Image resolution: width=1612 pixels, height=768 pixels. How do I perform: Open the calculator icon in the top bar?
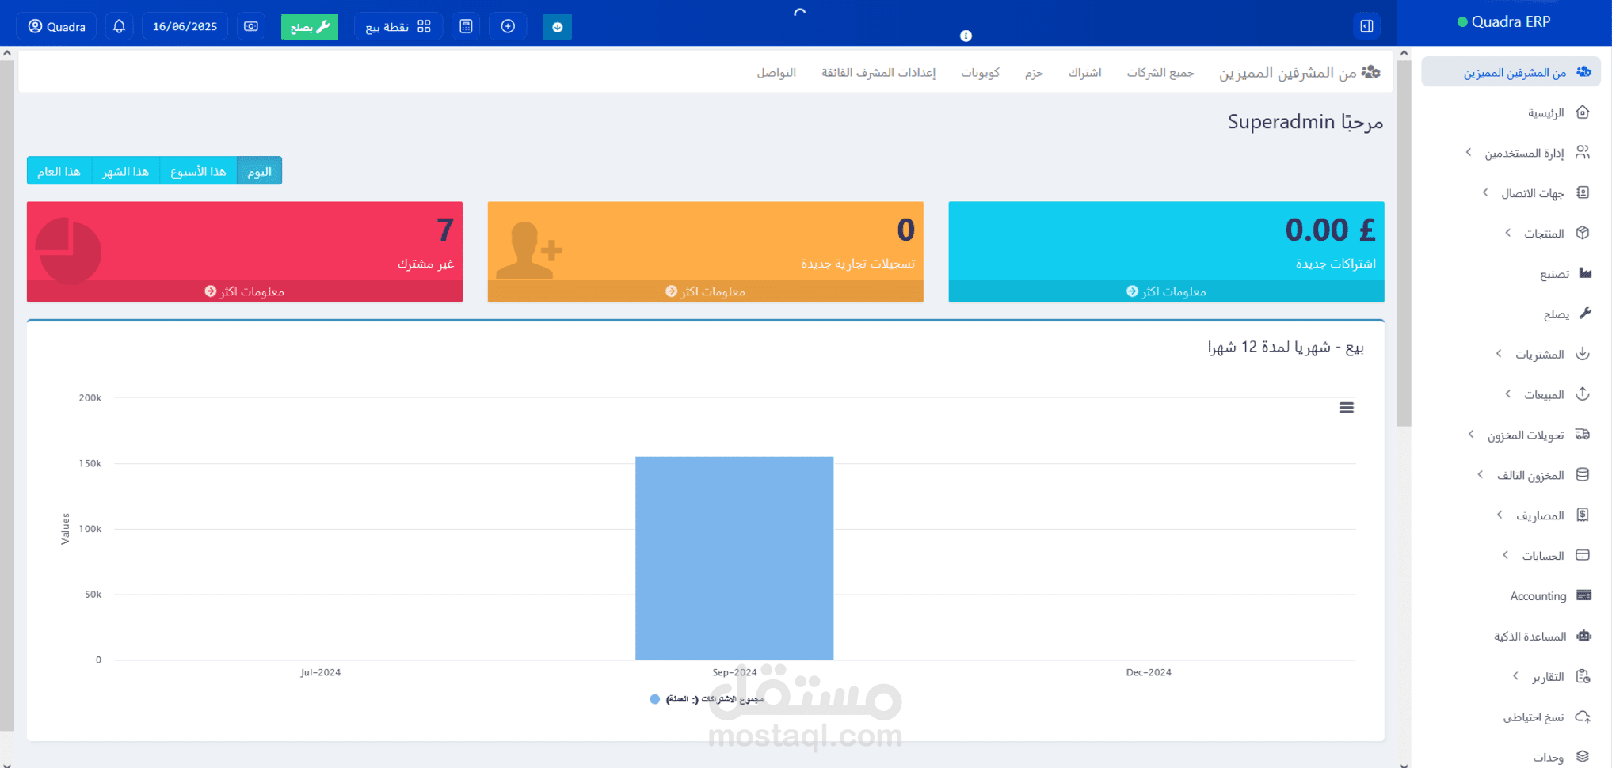[x=465, y=25]
